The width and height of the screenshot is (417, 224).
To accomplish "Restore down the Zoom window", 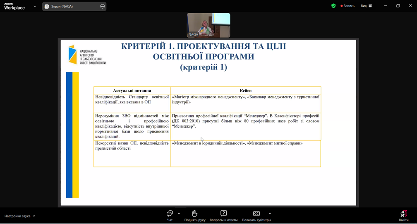I will pyautogui.click(x=398, y=6).
